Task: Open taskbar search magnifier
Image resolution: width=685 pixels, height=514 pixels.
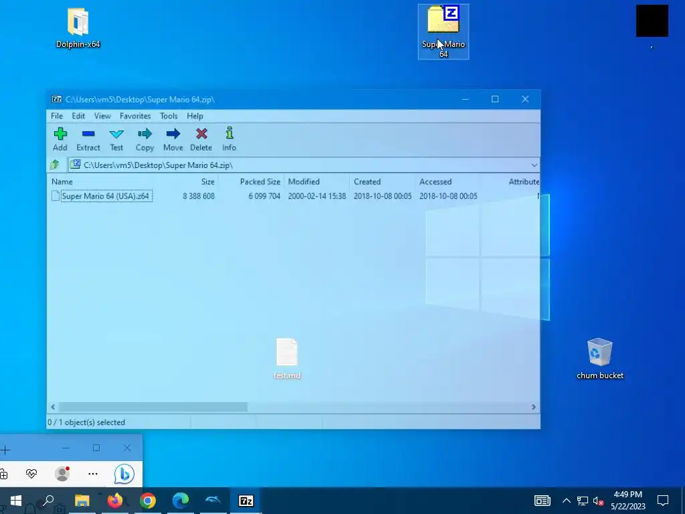Action: [48, 501]
